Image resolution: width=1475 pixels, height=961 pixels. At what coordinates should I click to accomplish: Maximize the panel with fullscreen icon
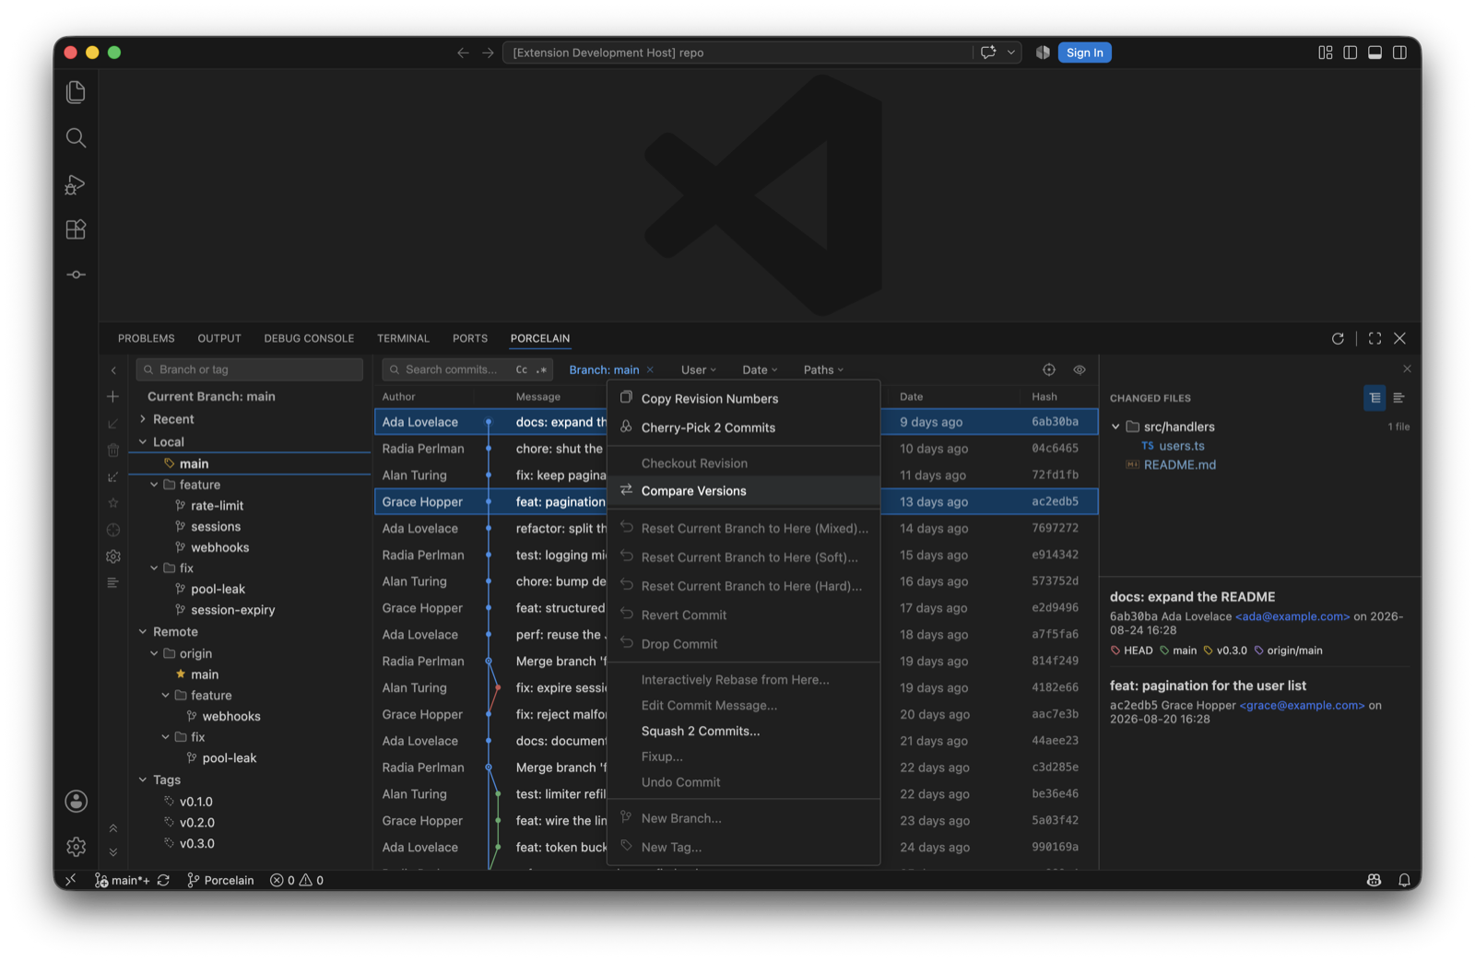click(x=1375, y=338)
